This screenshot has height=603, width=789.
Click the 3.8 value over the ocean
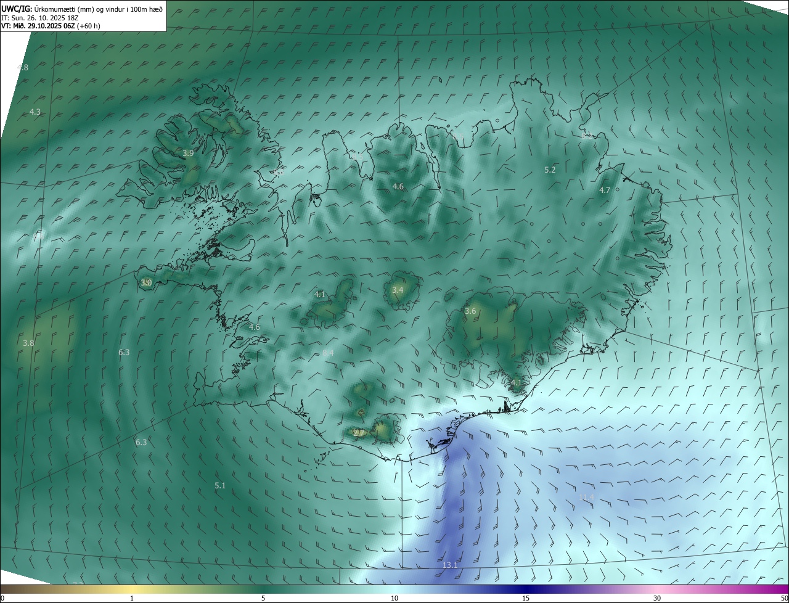[x=28, y=343]
